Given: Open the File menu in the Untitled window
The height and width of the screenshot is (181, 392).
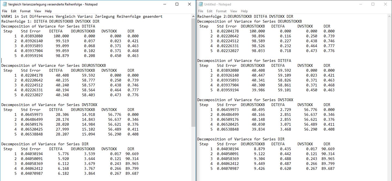Looking at the screenshot, I should pyautogui.click(x=201, y=11).
